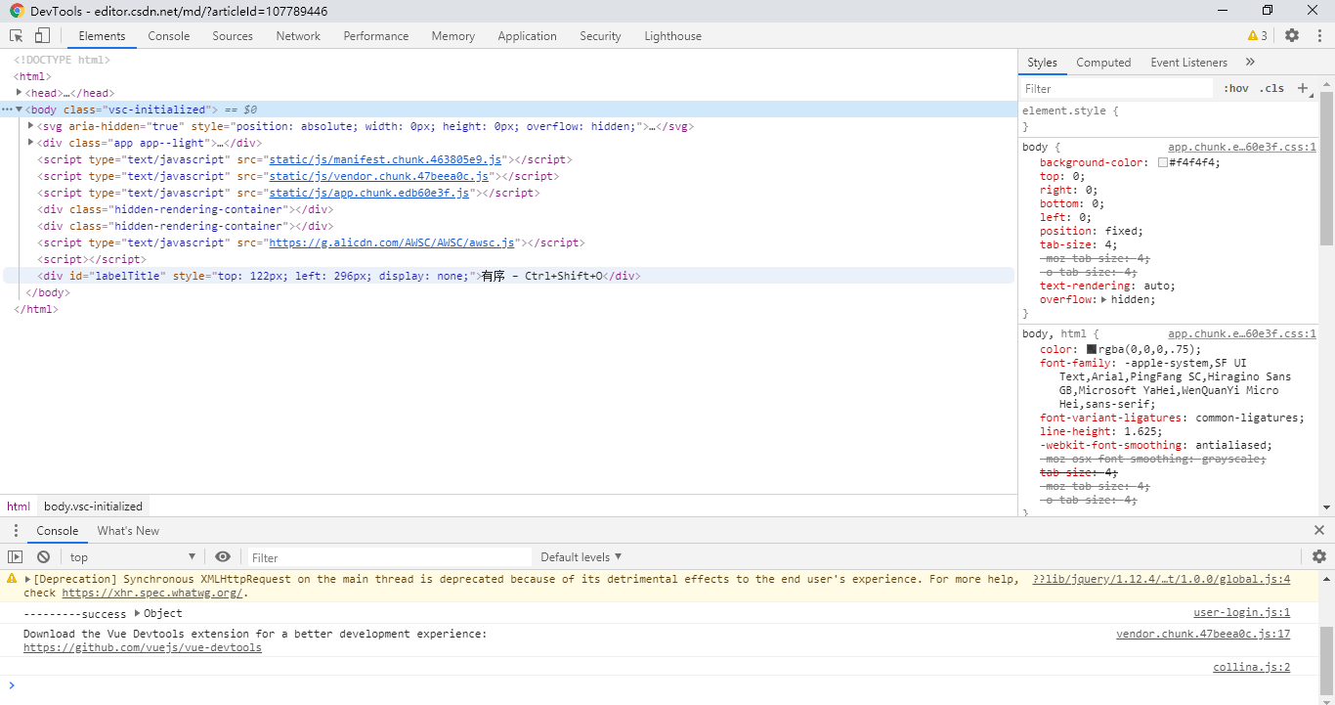The width and height of the screenshot is (1335, 705).
Task: Clear the console
Action: [43, 556]
